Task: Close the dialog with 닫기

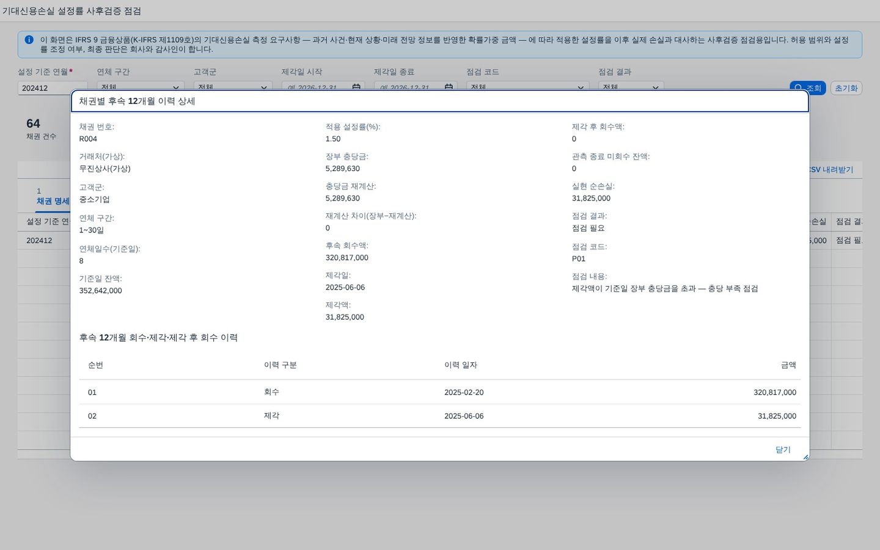Action: [x=783, y=450]
